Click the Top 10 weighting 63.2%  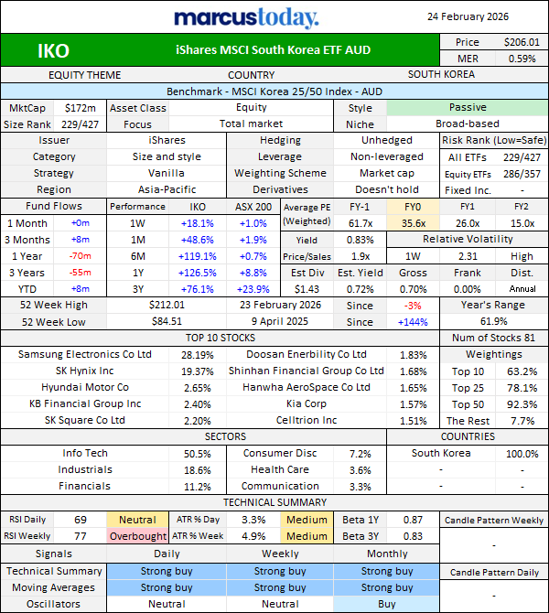tap(522, 371)
